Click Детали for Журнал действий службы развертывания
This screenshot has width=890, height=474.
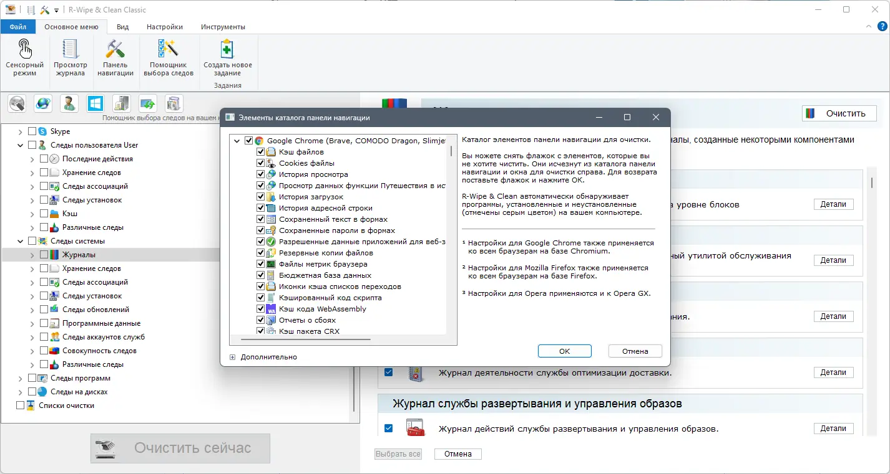833,429
